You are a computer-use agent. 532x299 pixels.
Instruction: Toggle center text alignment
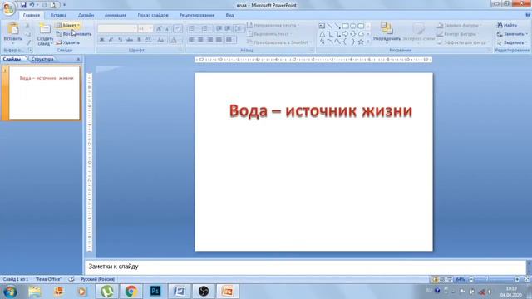tap(201, 40)
